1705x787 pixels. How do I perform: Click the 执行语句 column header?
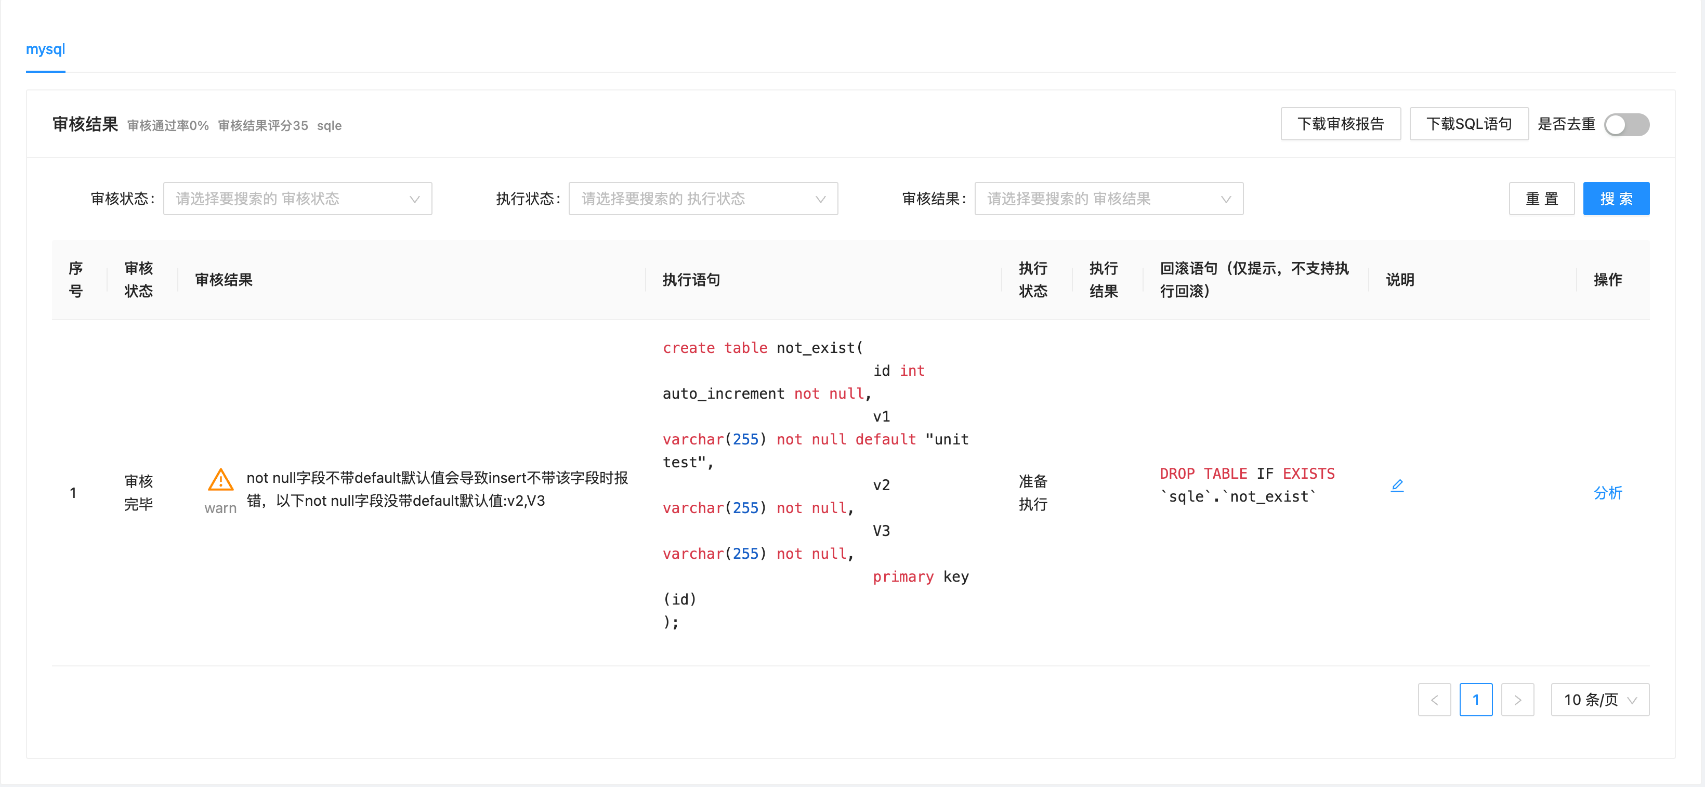point(691,280)
